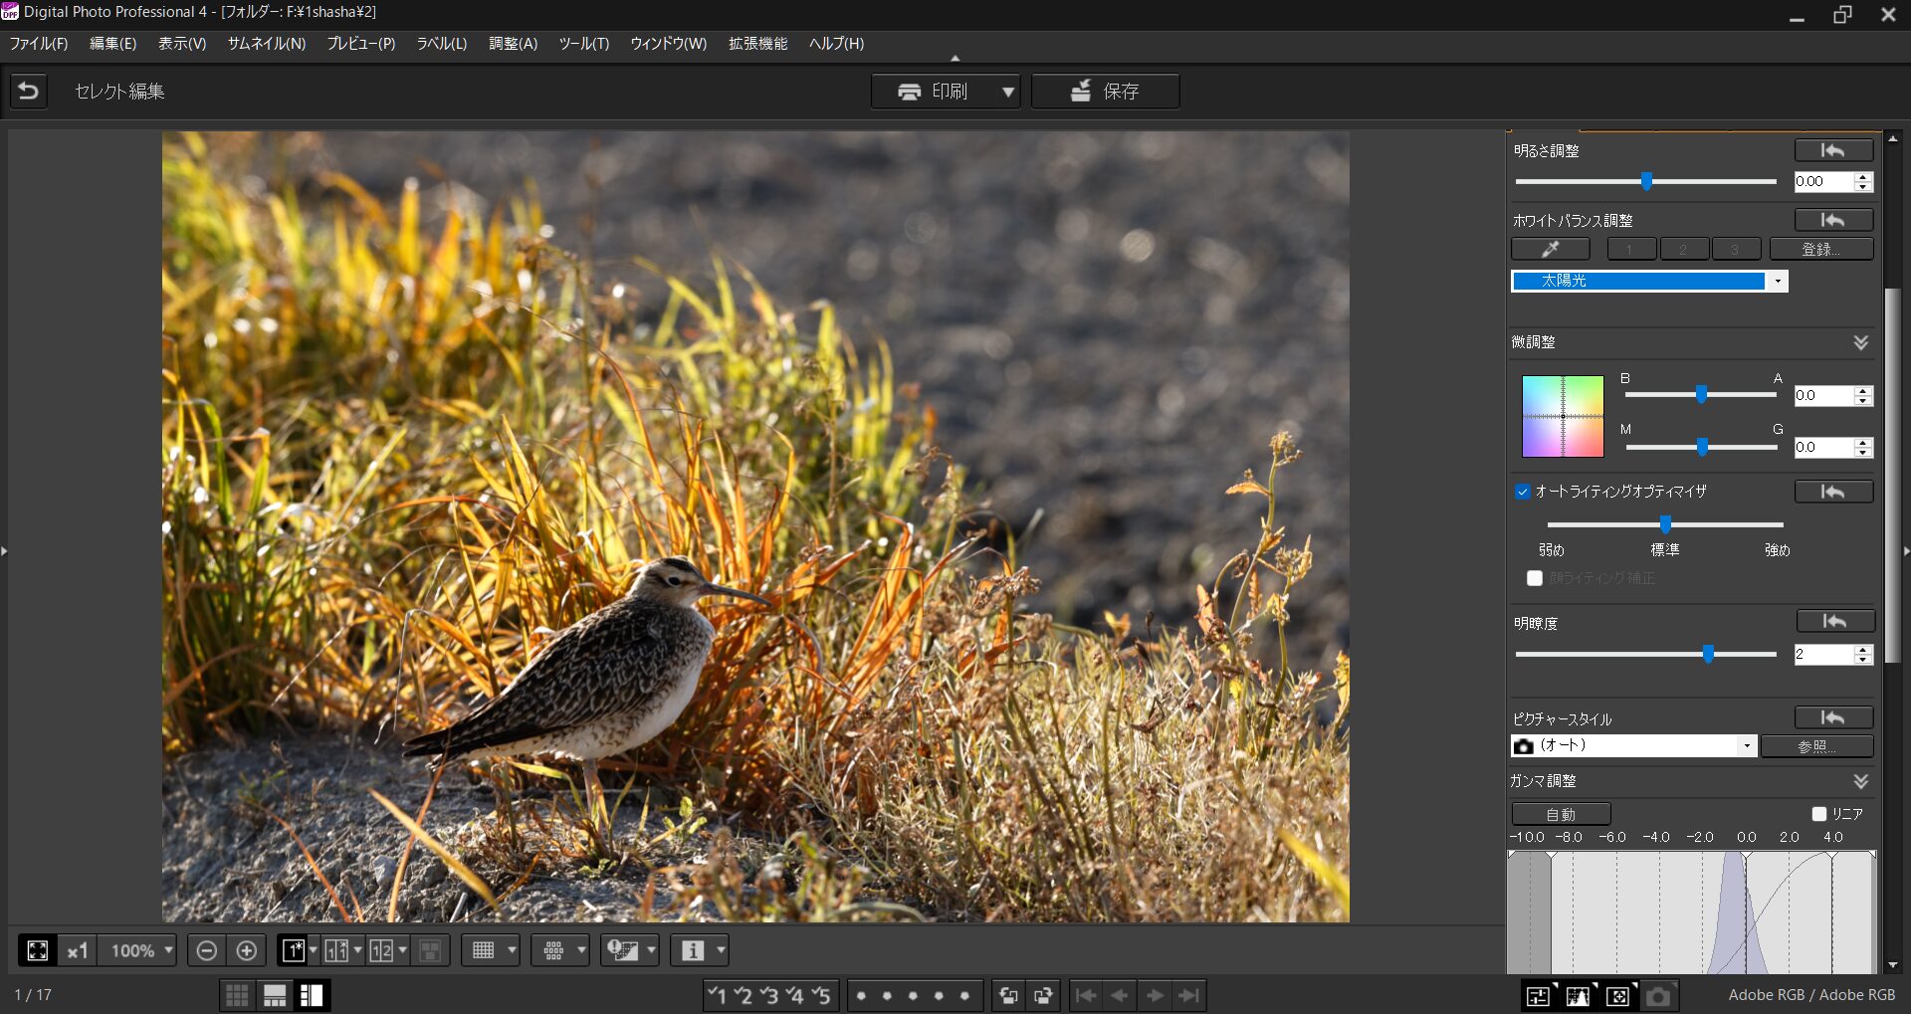Image resolution: width=1911 pixels, height=1014 pixels.
Task: Click the zoom in plus icon
Action: point(247,950)
